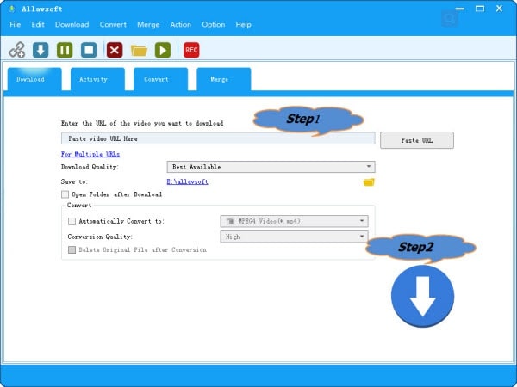Switch to the Activity tab
Screen dimensions: 517x387
(x=94, y=79)
